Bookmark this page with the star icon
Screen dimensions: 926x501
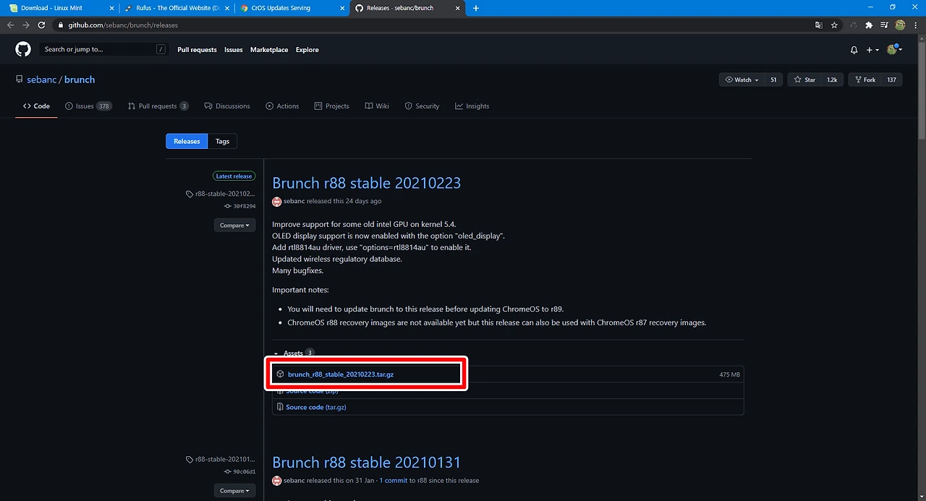point(834,25)
